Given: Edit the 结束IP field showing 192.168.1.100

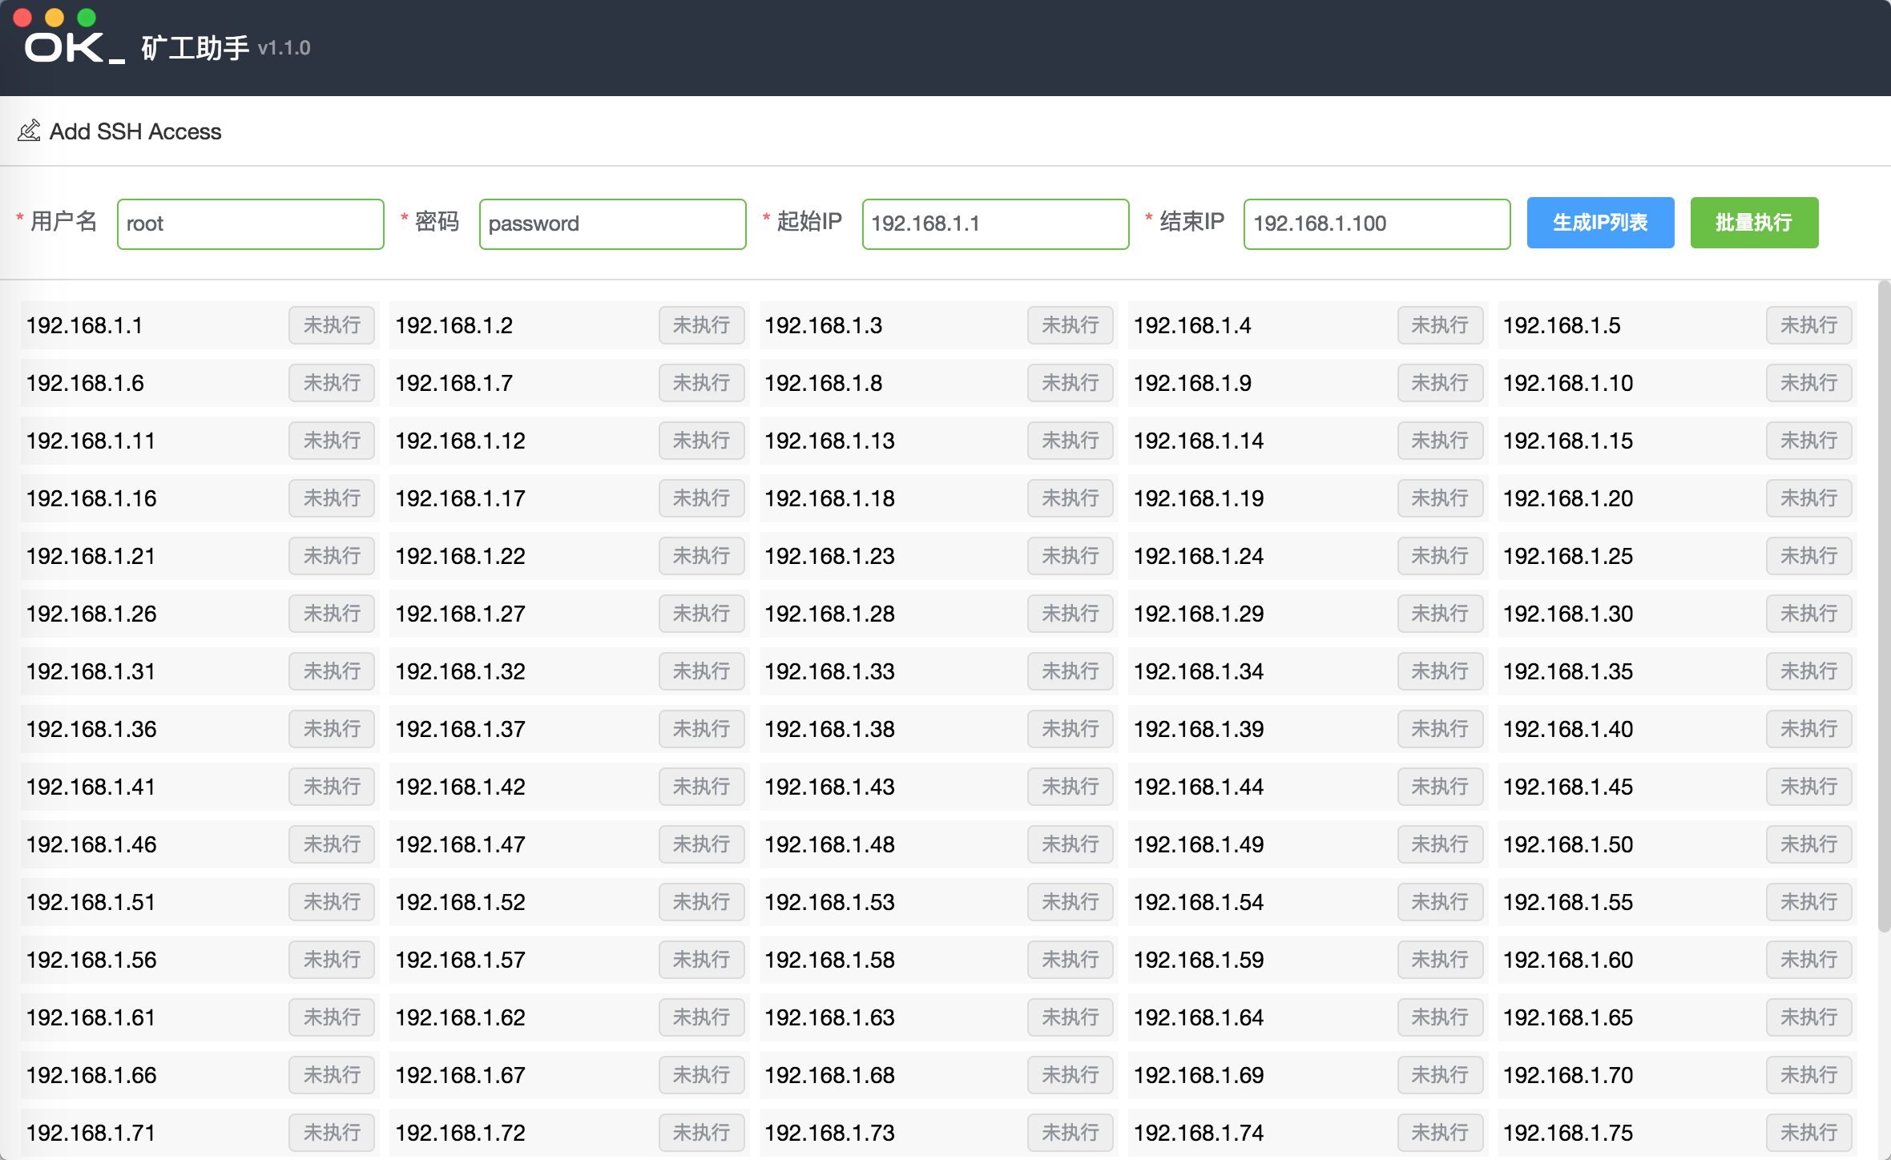Looking at the screenshot, I should coord(1377,224).
